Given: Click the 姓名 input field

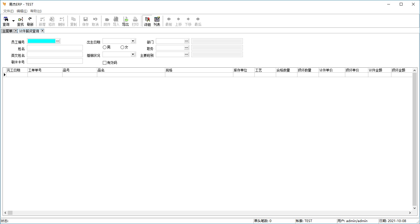Looking at the screenshot, I should click(55, 48).
